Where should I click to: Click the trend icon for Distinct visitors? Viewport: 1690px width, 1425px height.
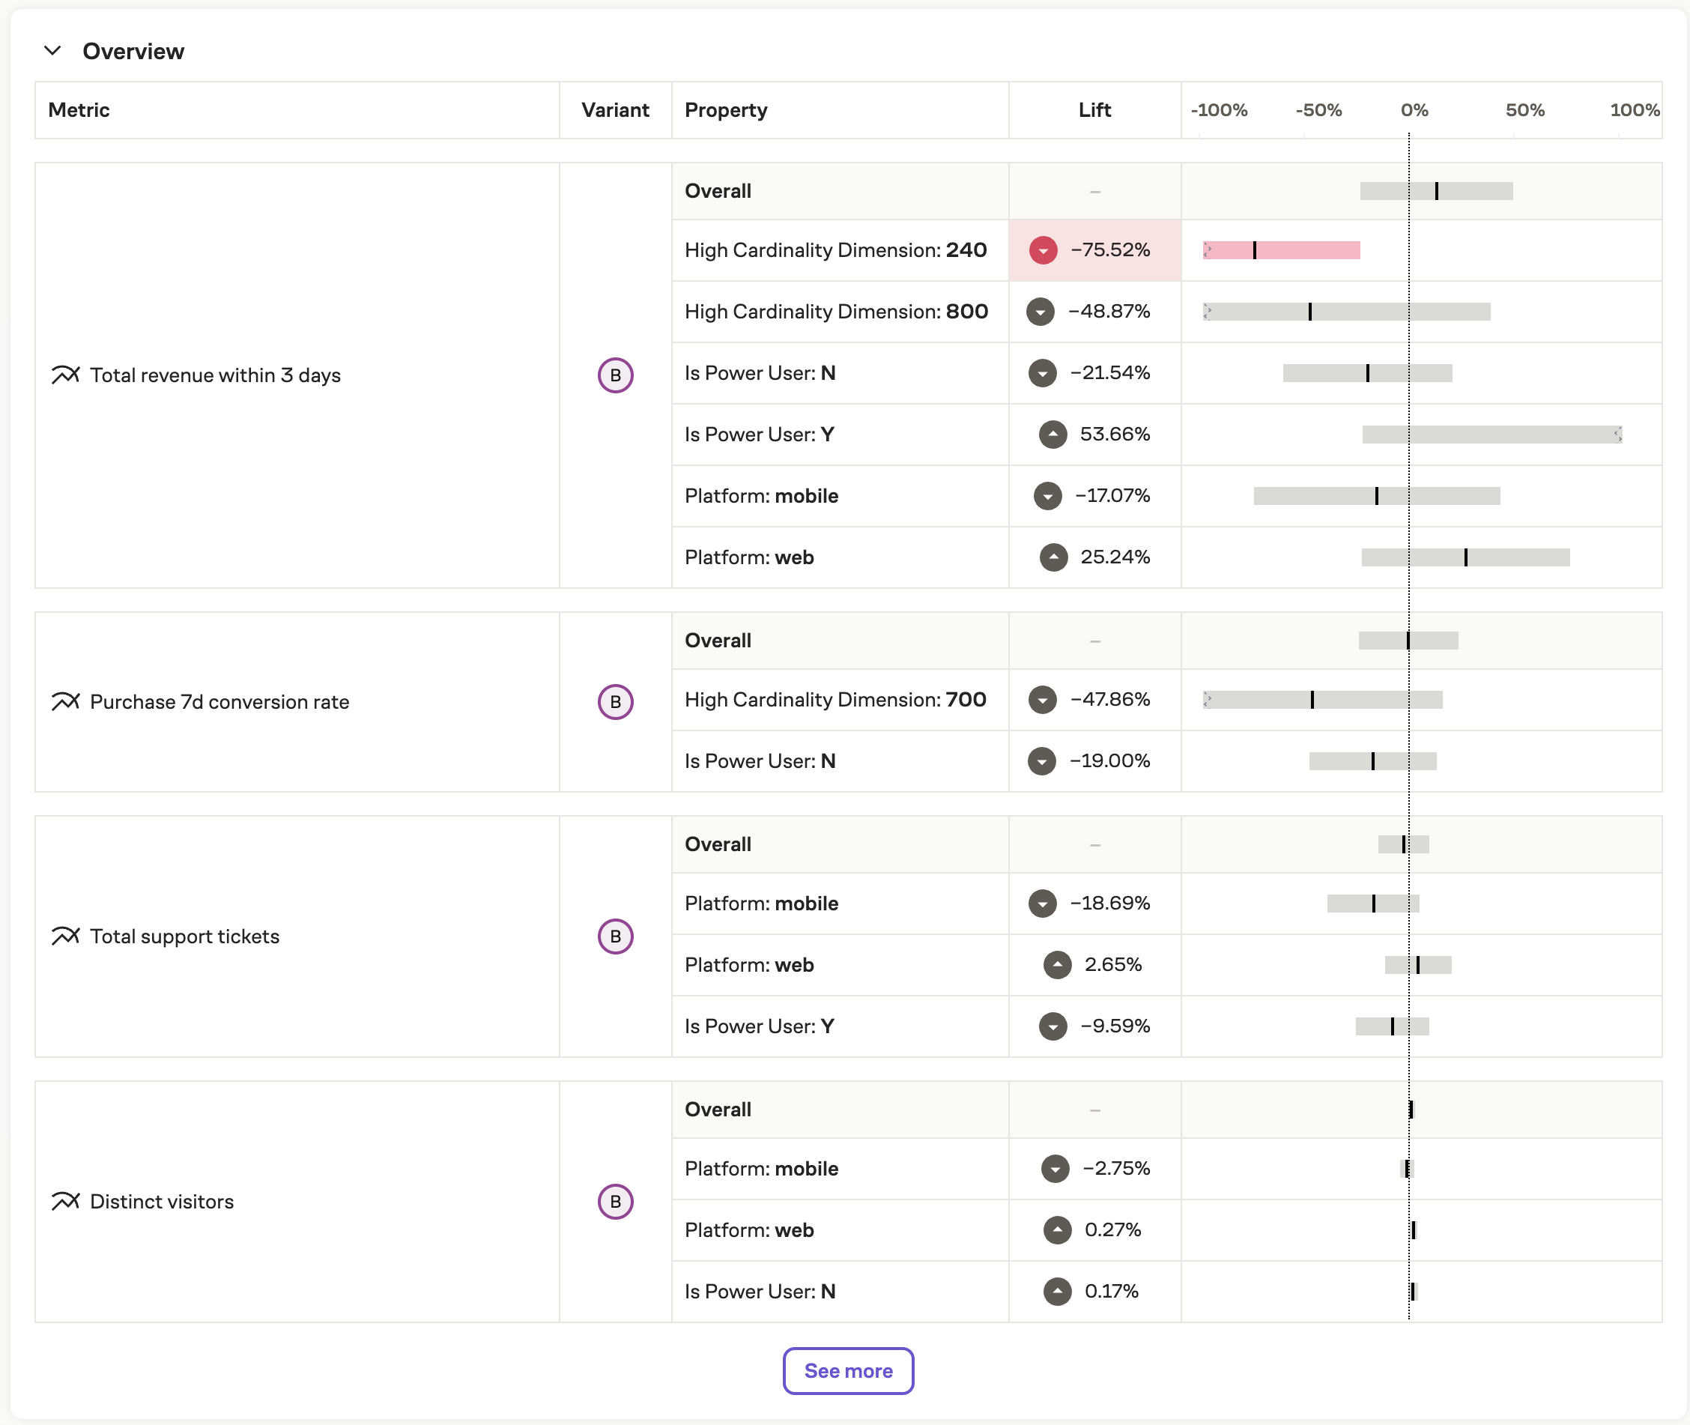65,1201
